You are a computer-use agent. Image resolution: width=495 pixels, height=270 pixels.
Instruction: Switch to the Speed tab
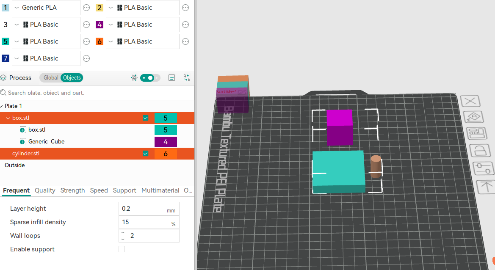point(99,190)
